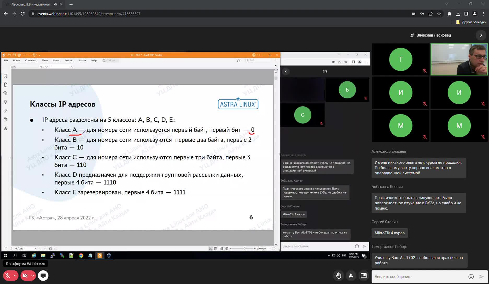Open Foxit File menu

[x=6, y=60]
